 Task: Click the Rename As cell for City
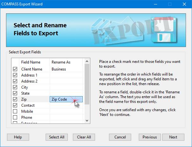(x=67, y=87)
